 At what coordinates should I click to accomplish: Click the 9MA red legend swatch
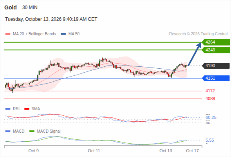coord(27,109)
